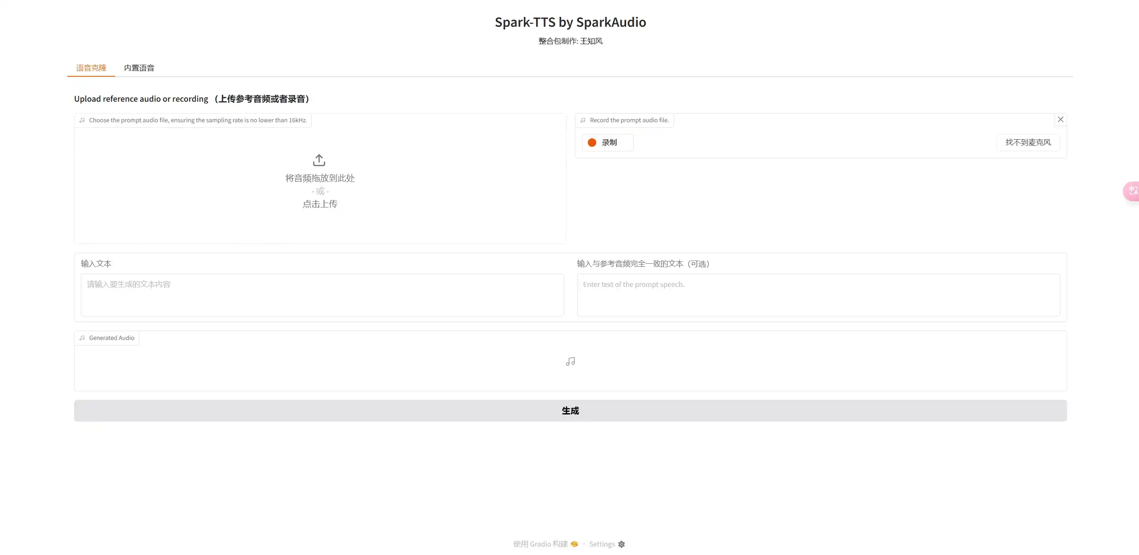Screen dimensions: 1139x555
Task: Open the 使用 Gradio 构建 link
Action: coord(540,544)
